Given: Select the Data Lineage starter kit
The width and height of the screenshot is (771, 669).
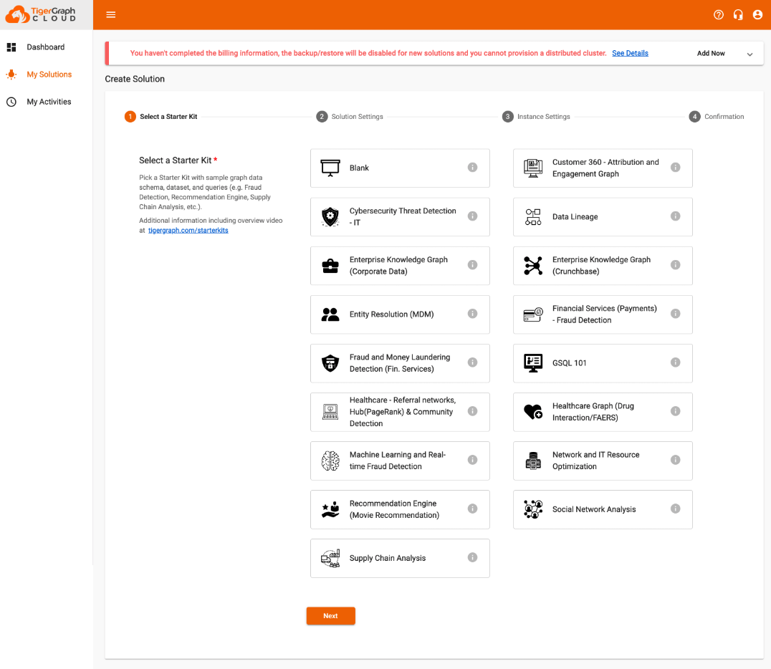Looking at the screenshot, I should click(x=603, y=217).
